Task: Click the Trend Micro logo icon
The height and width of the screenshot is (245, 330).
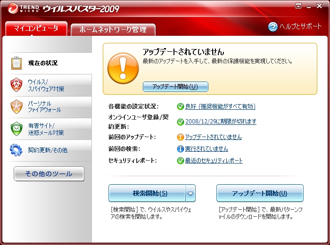Action: tap(13, 8)
